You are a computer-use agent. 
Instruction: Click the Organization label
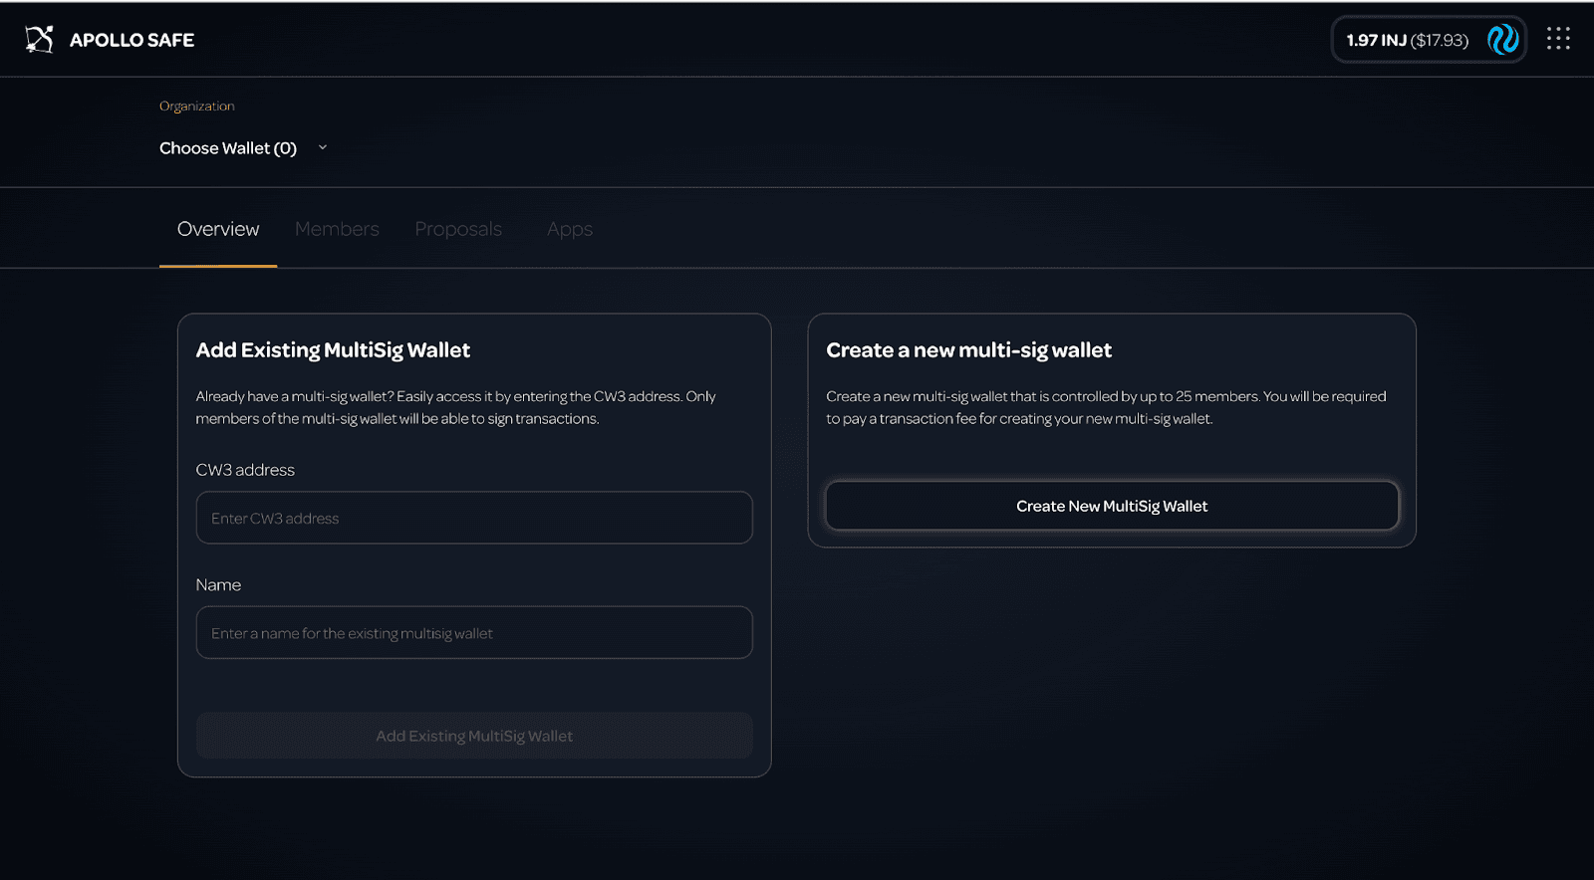point(197,107)
